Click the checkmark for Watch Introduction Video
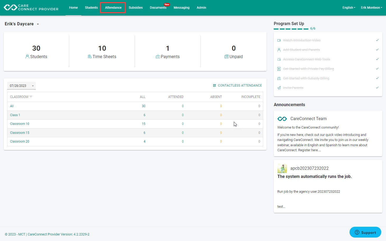Viewport: 386px width, 241px height. (377, 40)
